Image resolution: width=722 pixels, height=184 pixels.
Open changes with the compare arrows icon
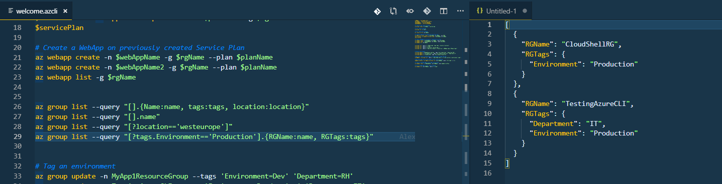pos(393,10)
